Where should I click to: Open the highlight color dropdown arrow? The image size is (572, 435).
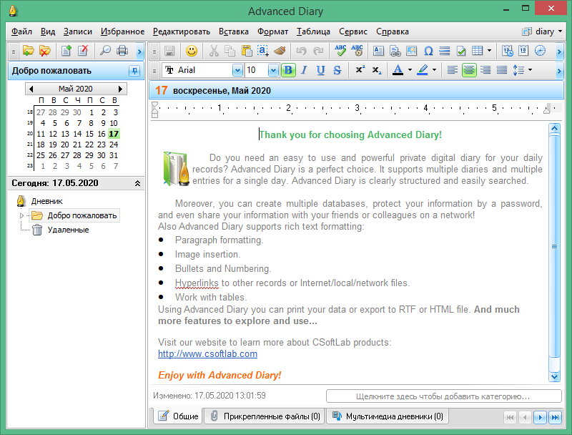pyautogui.click(x=434, y=70)
